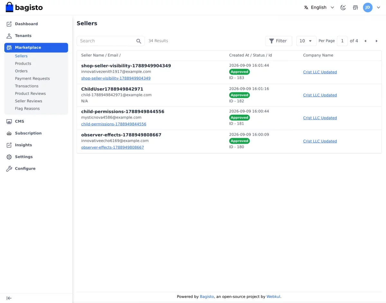Click the Settings gear icon
This screenshot has width=386, height=303.
(x=9, y=157)
